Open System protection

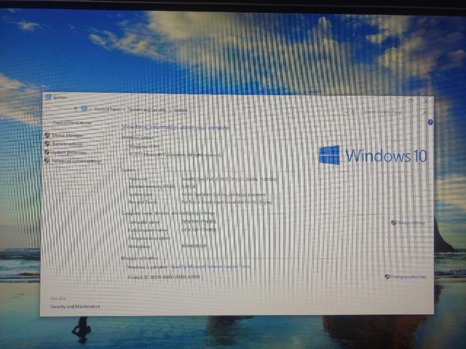pos(69,153)
